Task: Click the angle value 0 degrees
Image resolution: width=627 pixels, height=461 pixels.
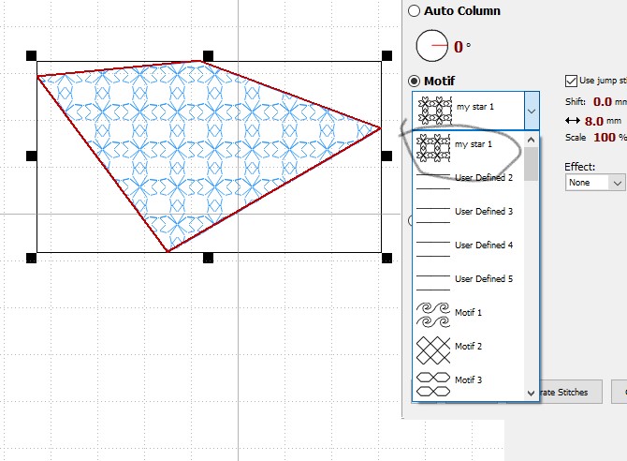Action: pos(459,47)
